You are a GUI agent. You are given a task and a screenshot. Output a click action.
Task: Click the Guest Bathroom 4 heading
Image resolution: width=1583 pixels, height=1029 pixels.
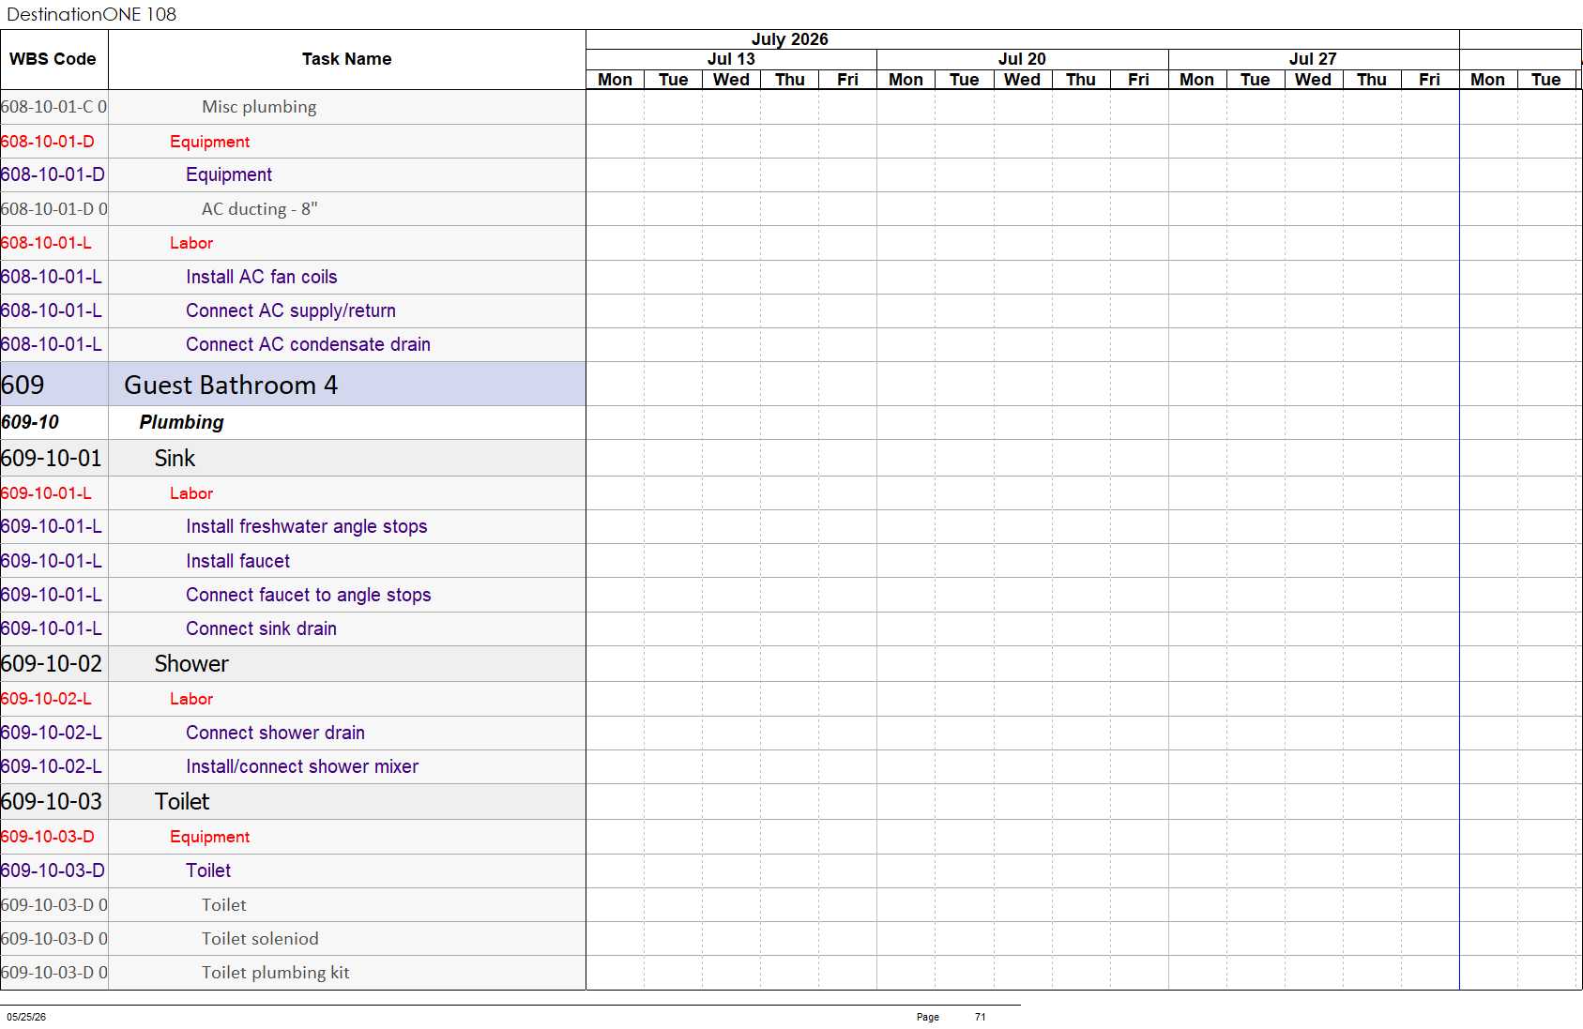(231, 385)
